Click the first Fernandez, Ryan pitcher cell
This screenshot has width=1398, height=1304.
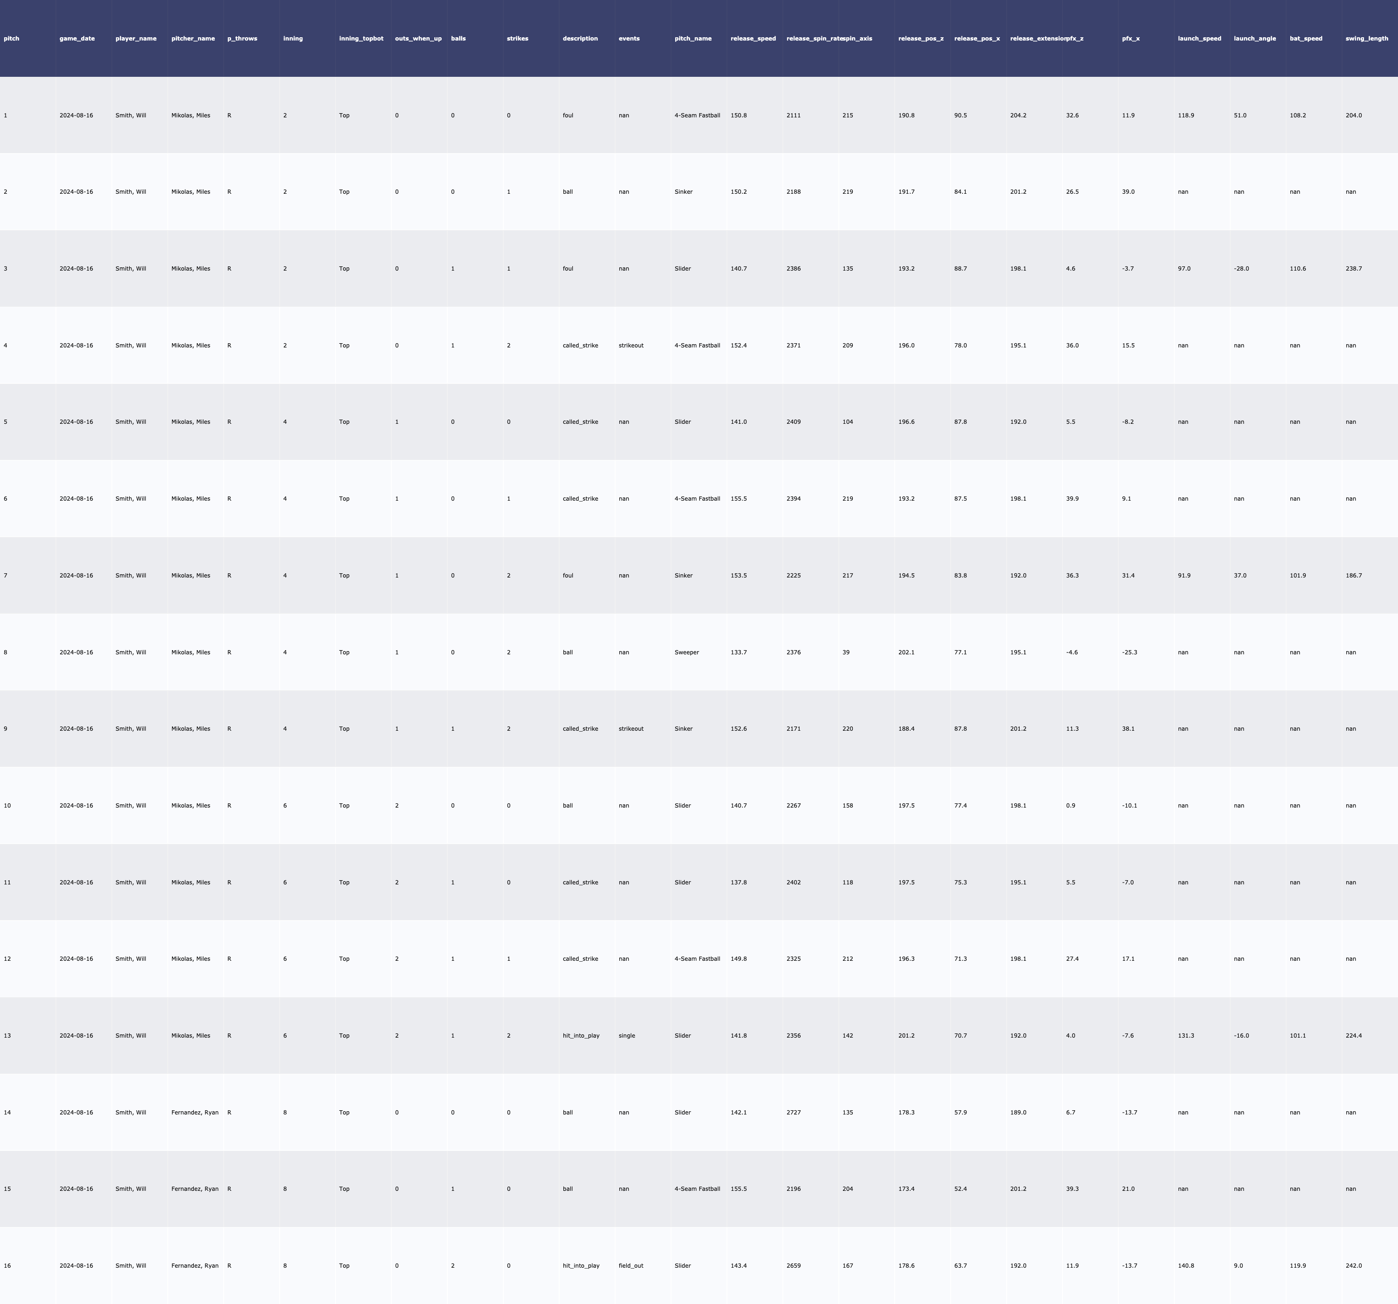pos(195,1112)
